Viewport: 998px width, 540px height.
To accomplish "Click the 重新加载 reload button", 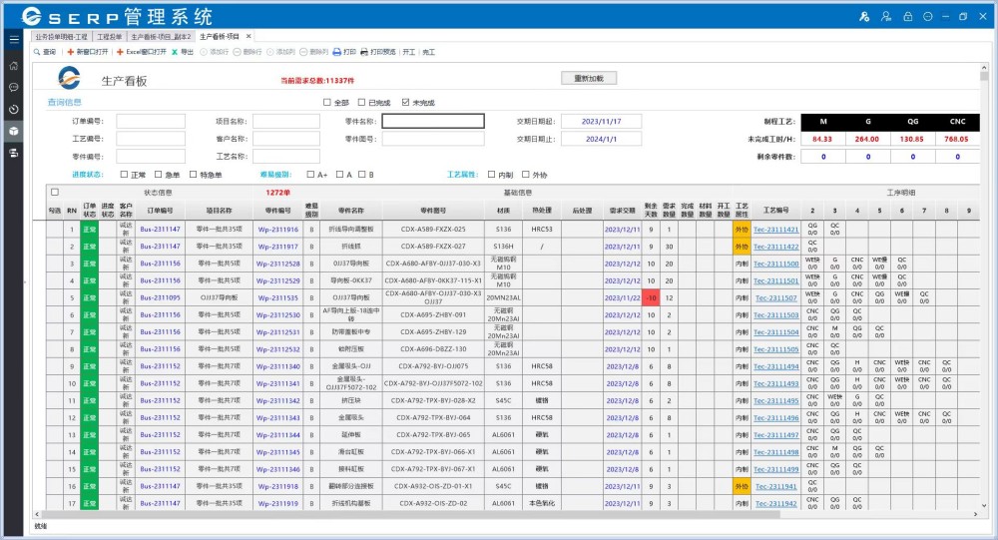I will (x=590, y=78).
